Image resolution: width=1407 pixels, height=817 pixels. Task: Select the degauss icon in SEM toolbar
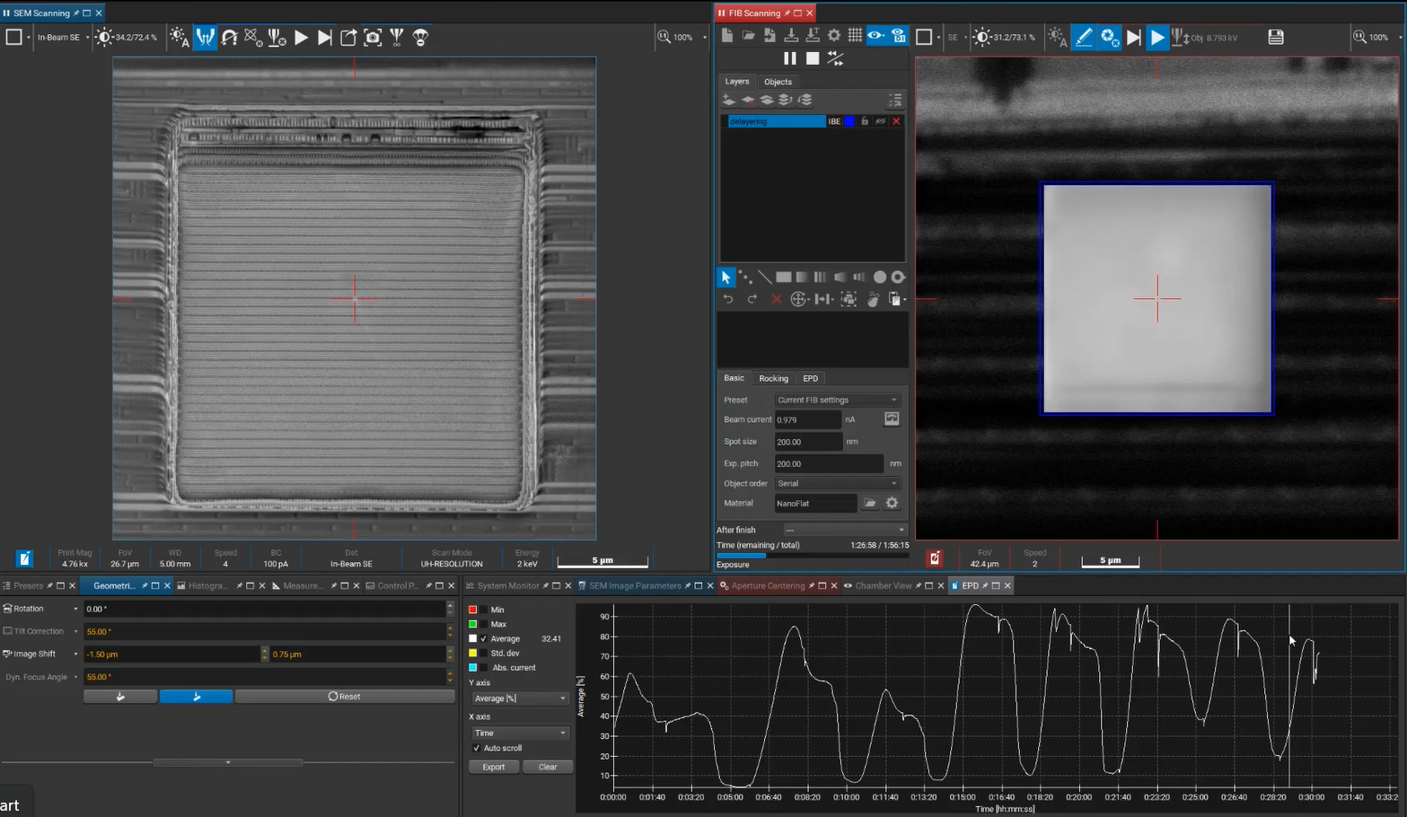[x=230, y=37]
